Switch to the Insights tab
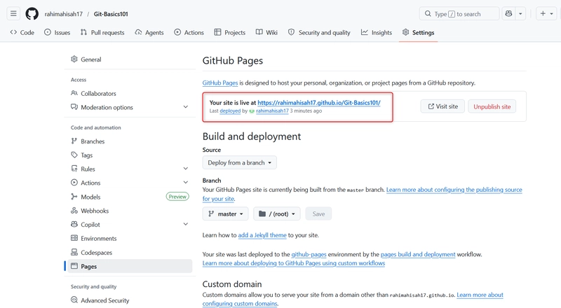Screen dimensions: 561x308 click(377, 32)
